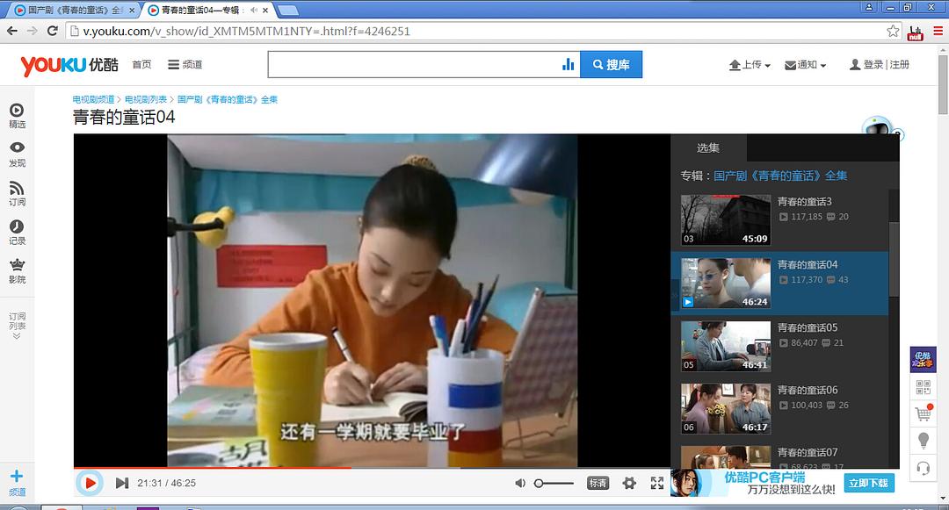The width and height of the screenshot is (949, 510).
Task: Click the 频道 plus icon in sidebar
Action: point(17,482)
